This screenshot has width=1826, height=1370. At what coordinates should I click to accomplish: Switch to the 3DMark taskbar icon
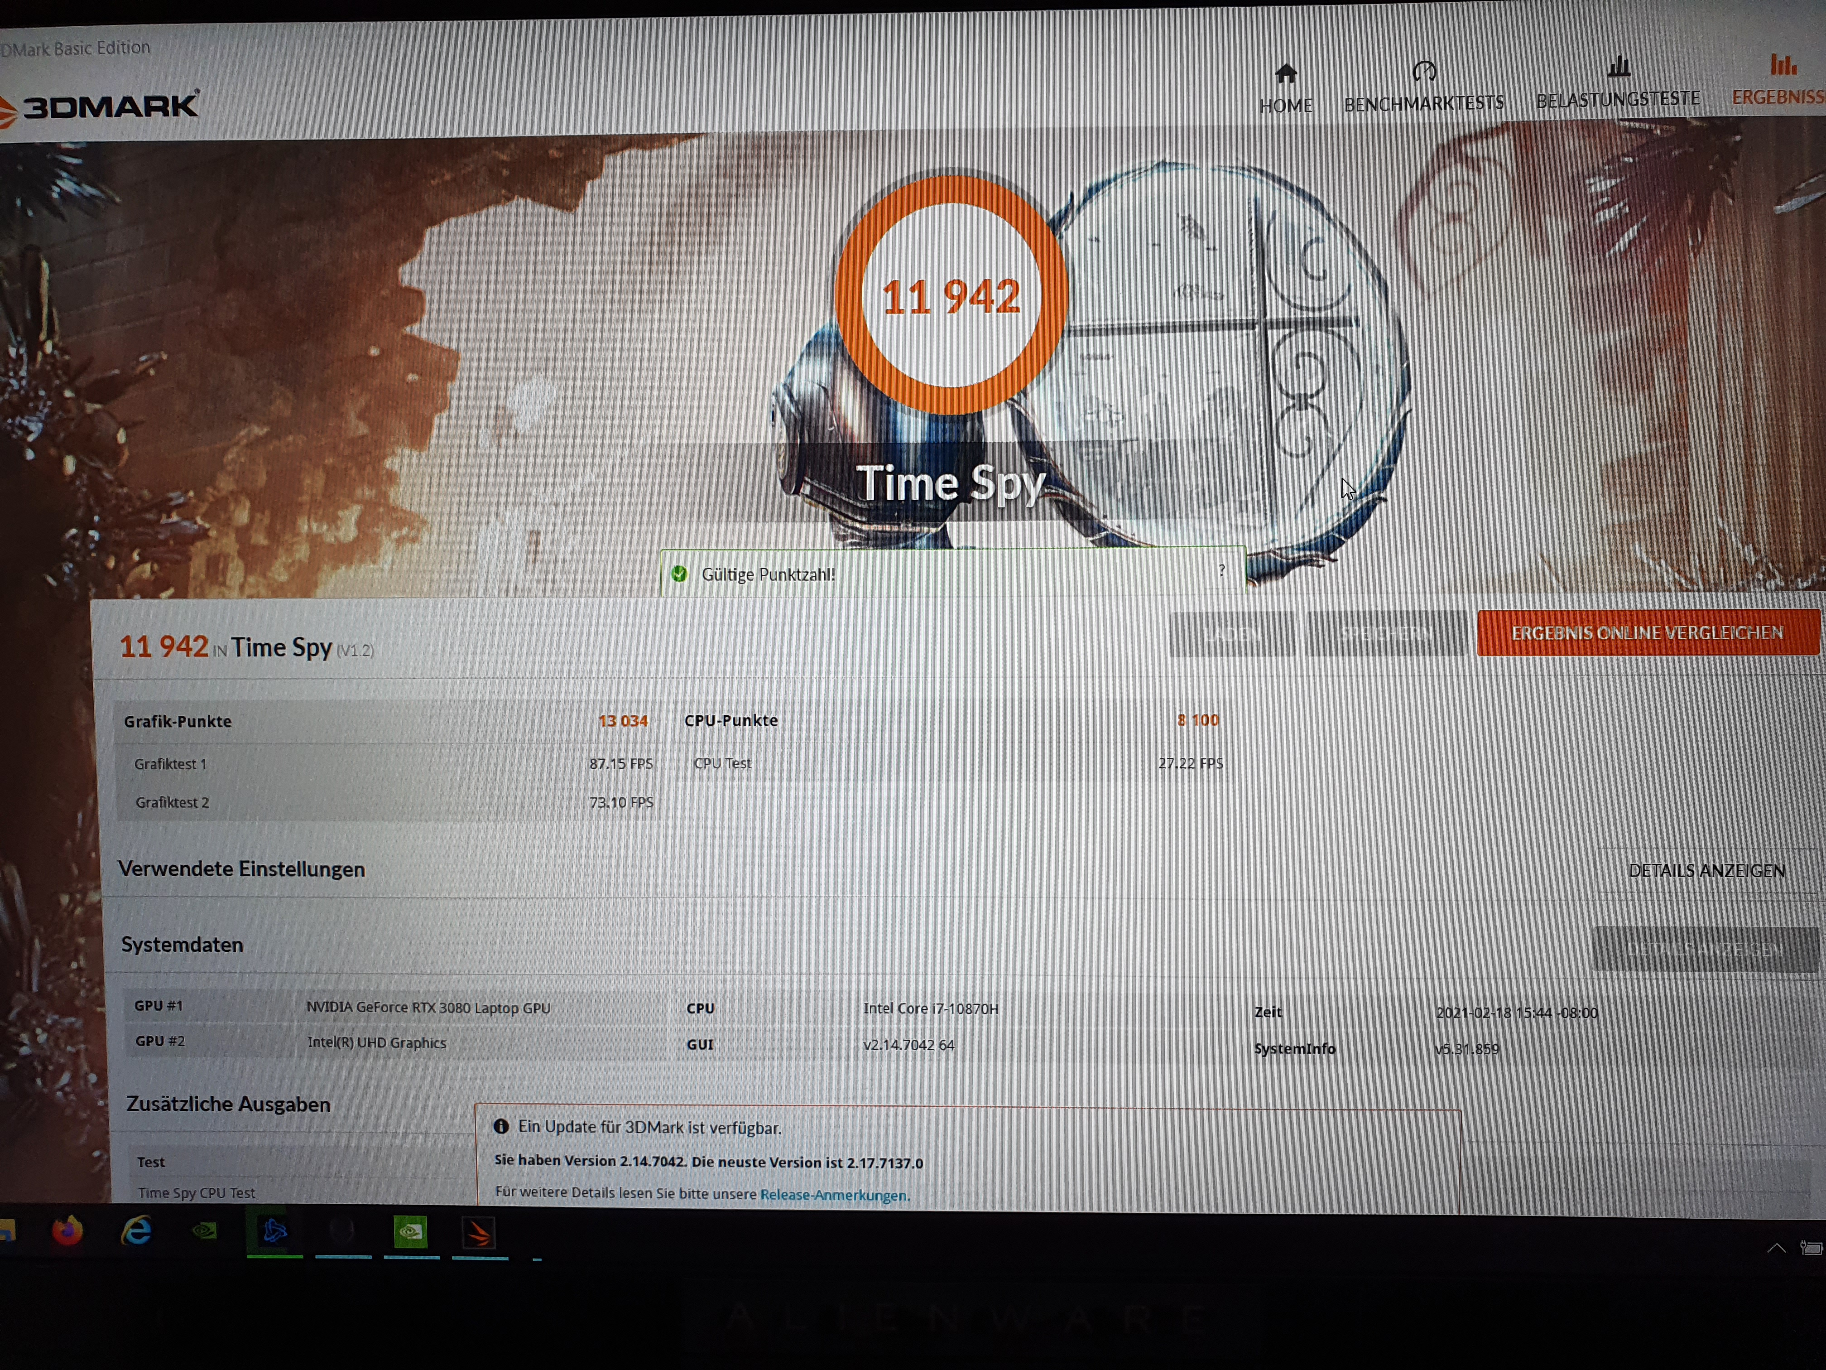pos(480,1234)
